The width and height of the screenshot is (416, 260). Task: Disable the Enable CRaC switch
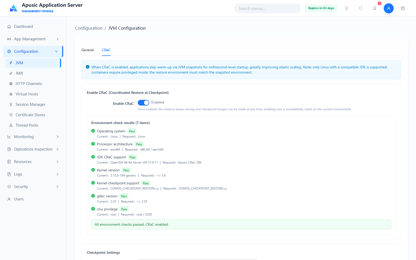[144, 103]
